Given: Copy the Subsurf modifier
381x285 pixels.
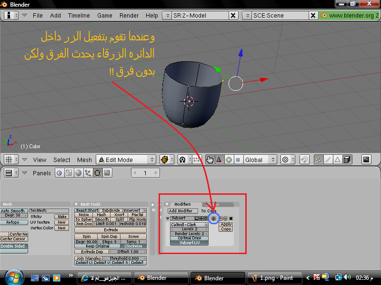Looking at the screenshot, I should pos(226,229).
